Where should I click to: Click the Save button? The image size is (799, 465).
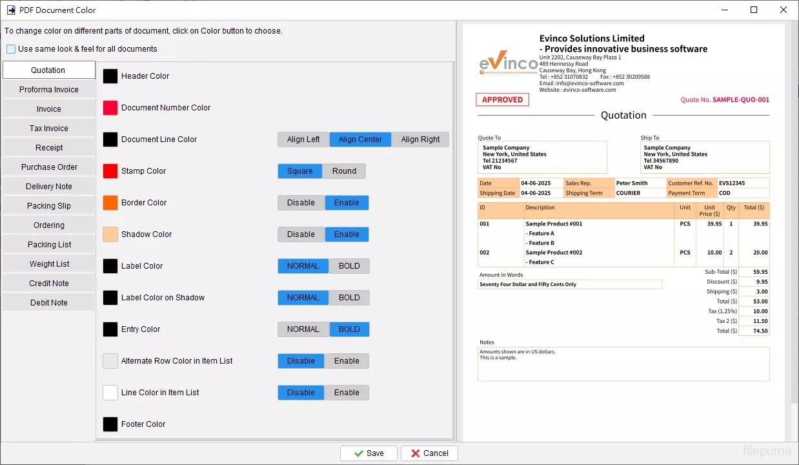[x=369, y=453]
